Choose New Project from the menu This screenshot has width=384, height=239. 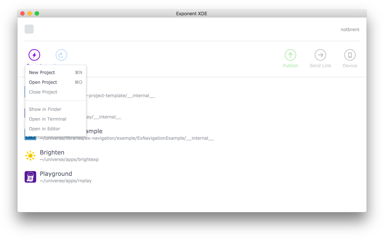point(56,73)
